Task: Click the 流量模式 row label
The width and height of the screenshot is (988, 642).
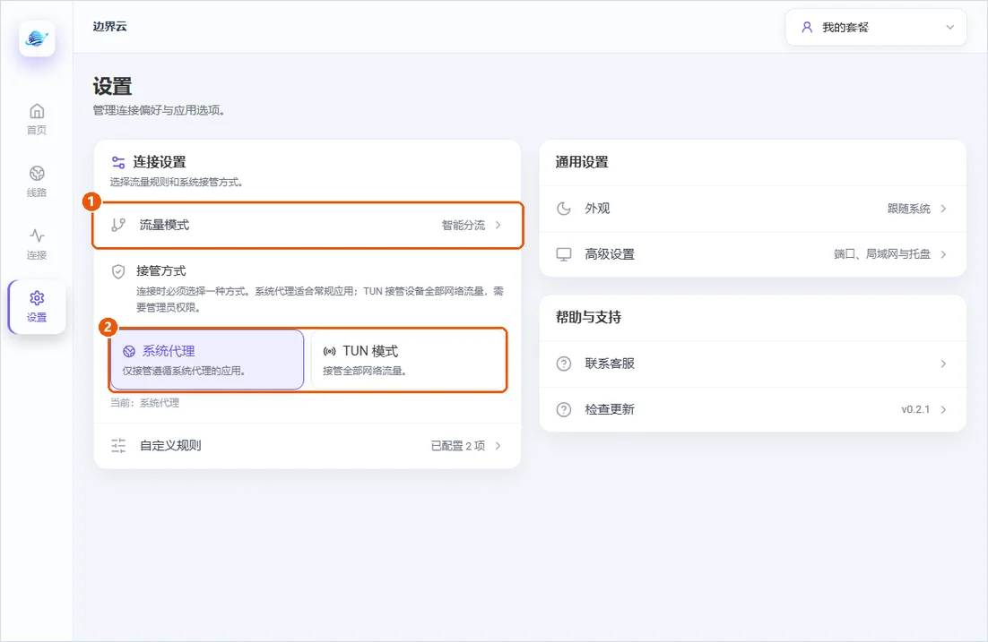Action: (164, 225)
